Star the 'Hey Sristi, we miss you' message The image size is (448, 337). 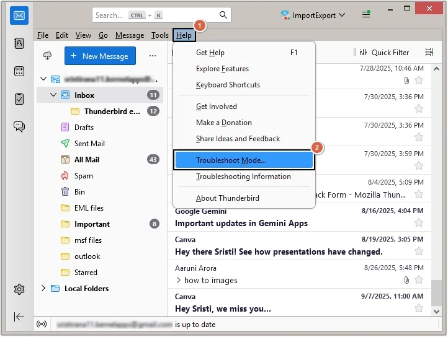419,308
